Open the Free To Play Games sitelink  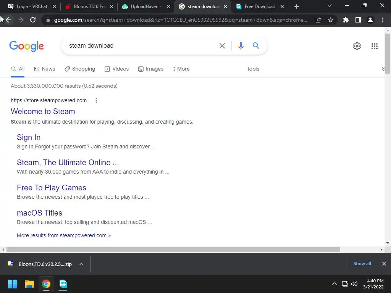pos(52,188)
